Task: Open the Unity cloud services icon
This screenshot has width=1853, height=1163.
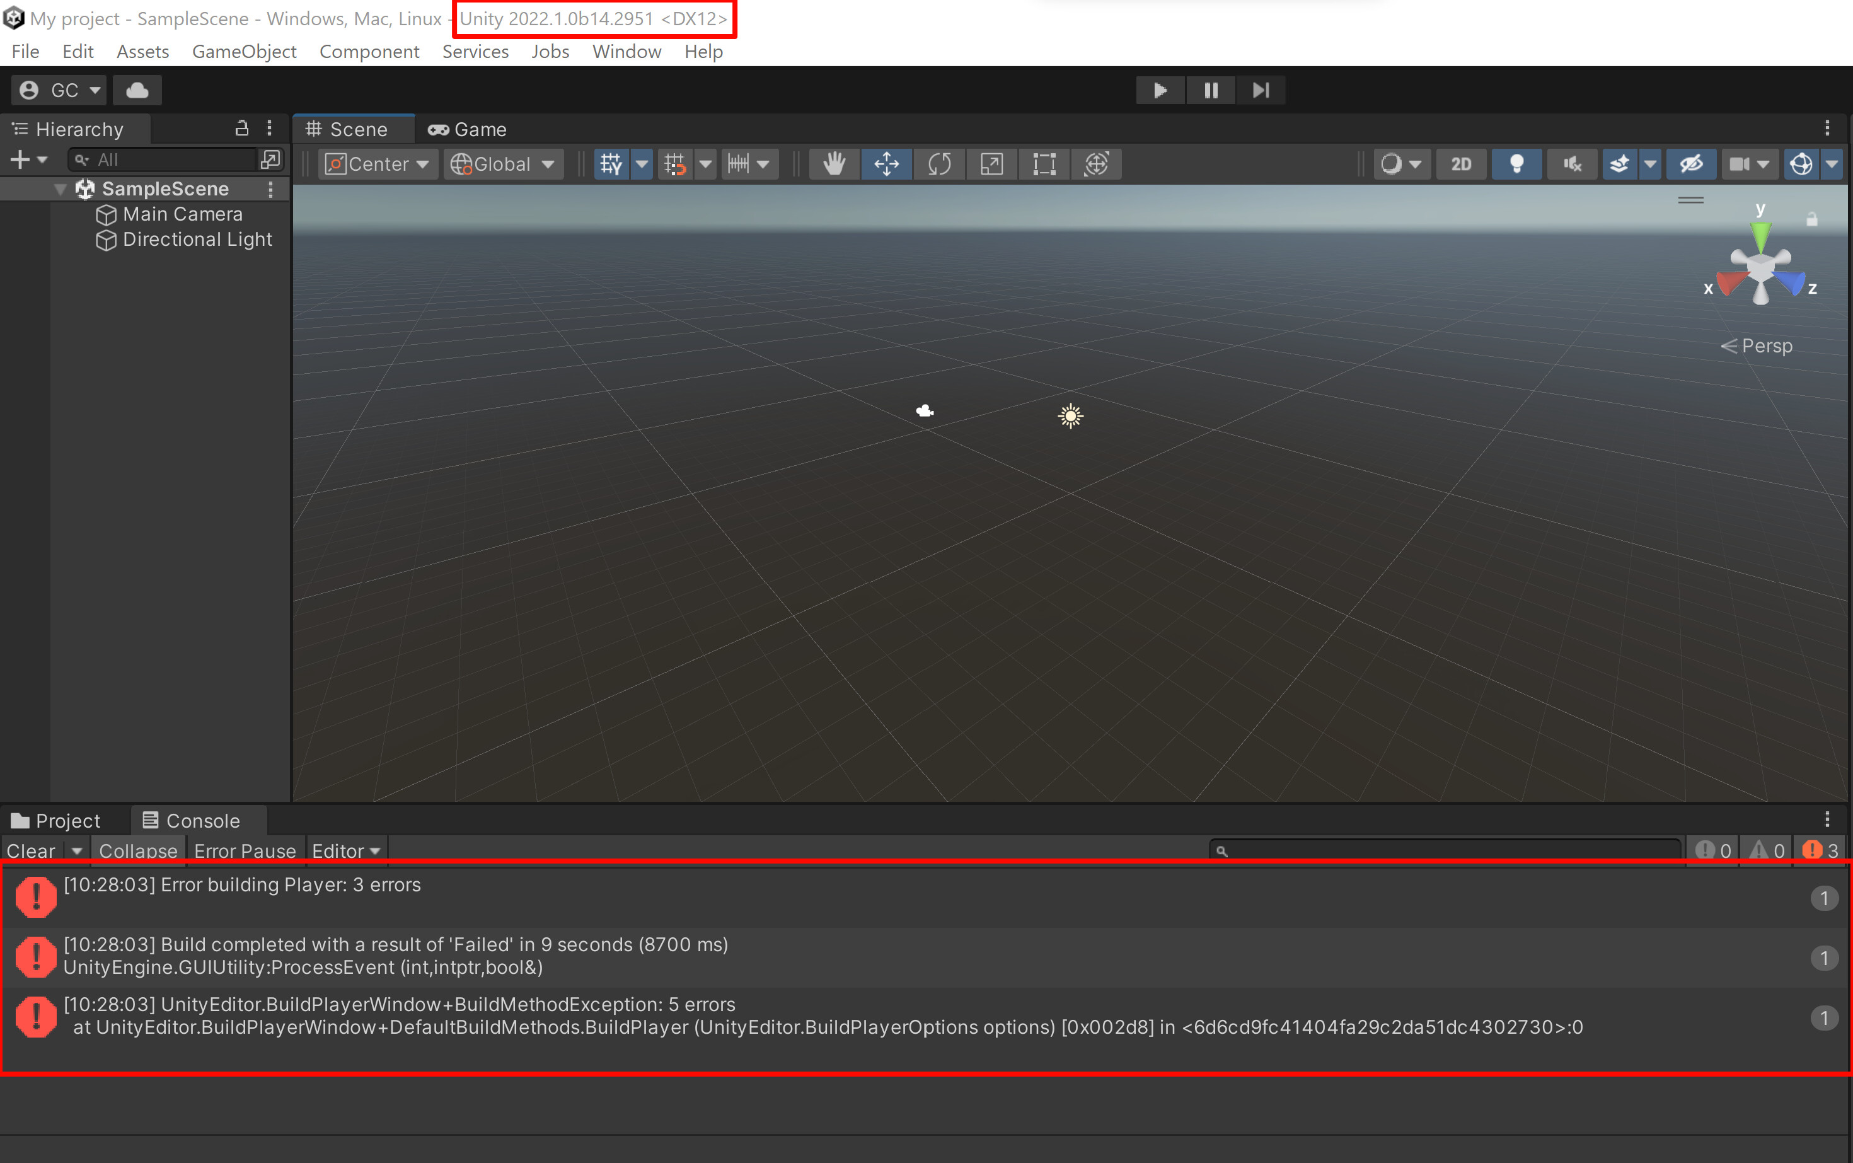Action: tap(137, 90)
